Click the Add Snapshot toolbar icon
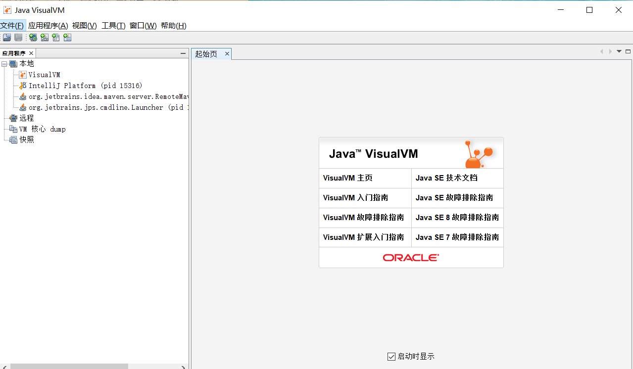Screen dimensions: 633x369 67,37
